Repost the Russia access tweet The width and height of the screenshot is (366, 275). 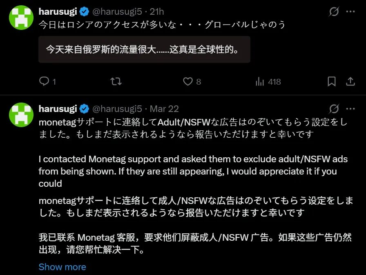116,81
